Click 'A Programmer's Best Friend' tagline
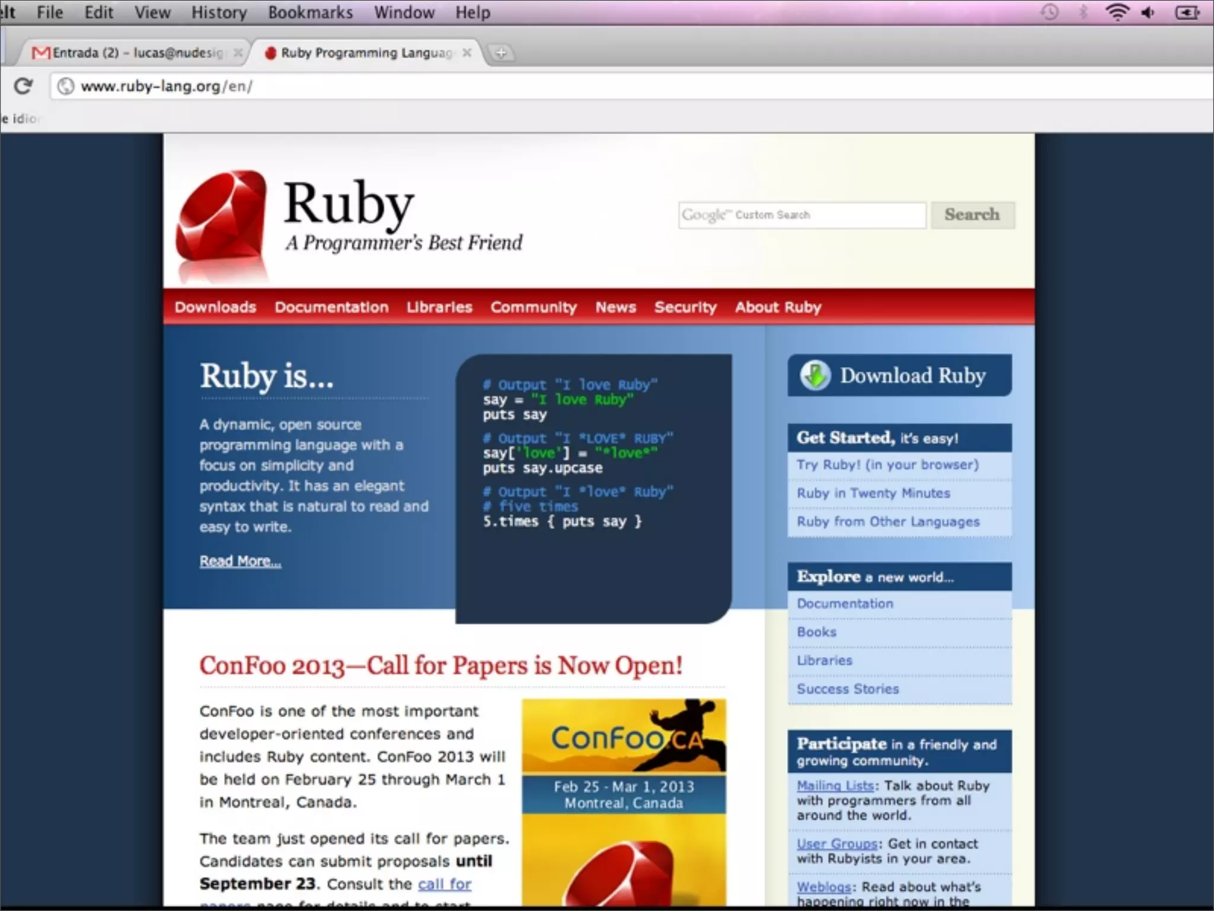 [404, 243]
